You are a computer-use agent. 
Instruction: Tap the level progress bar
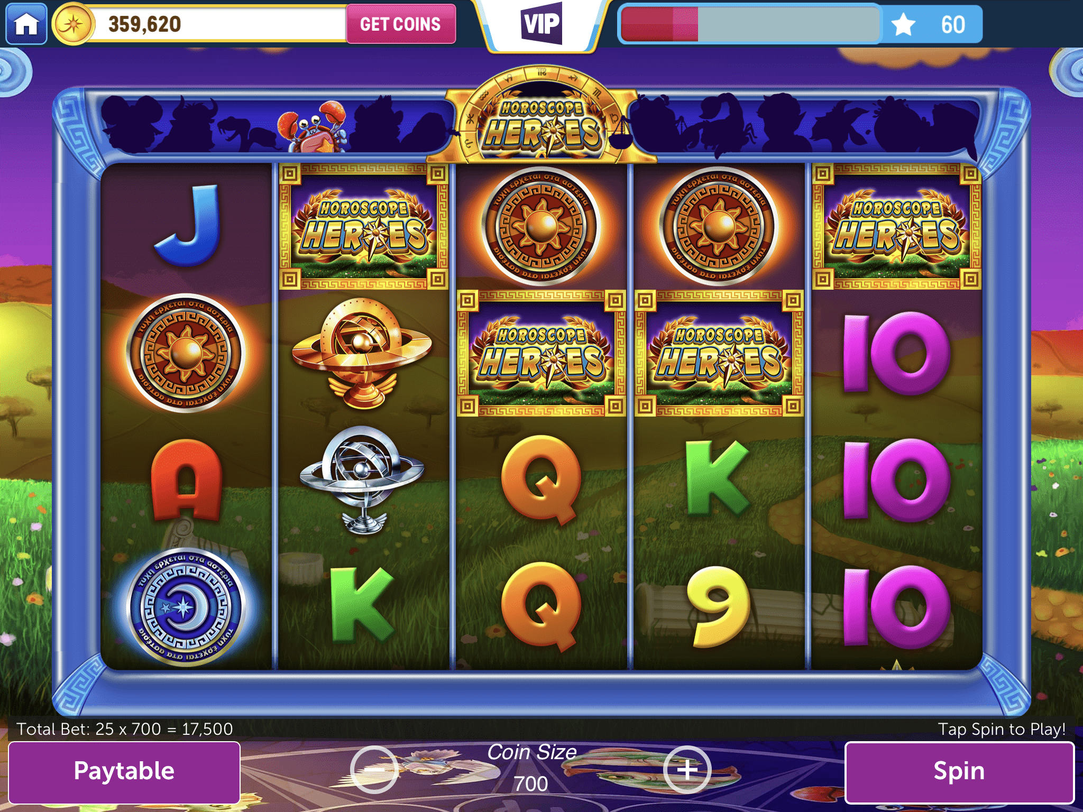coord(751,24)
